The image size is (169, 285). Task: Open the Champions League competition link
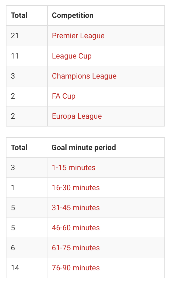[x=84, y=76]
